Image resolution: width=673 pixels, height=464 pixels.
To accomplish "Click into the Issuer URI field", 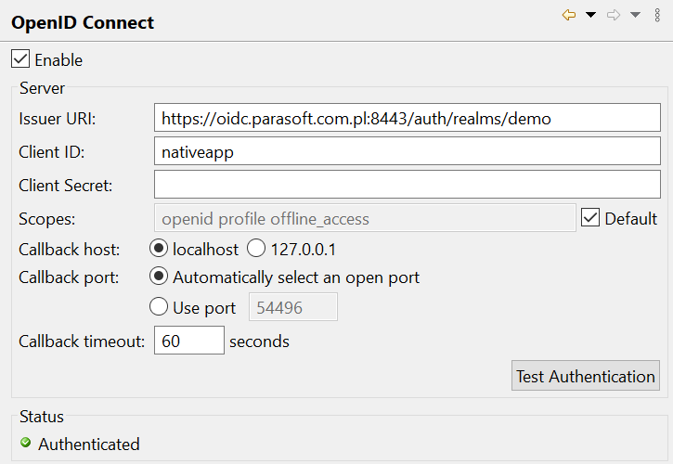I will click(407, 117).
